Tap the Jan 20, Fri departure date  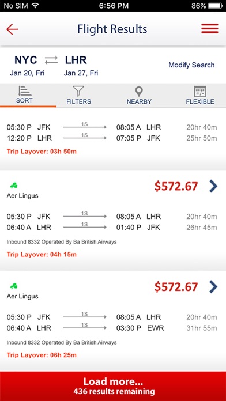click(x=27, y=73)
